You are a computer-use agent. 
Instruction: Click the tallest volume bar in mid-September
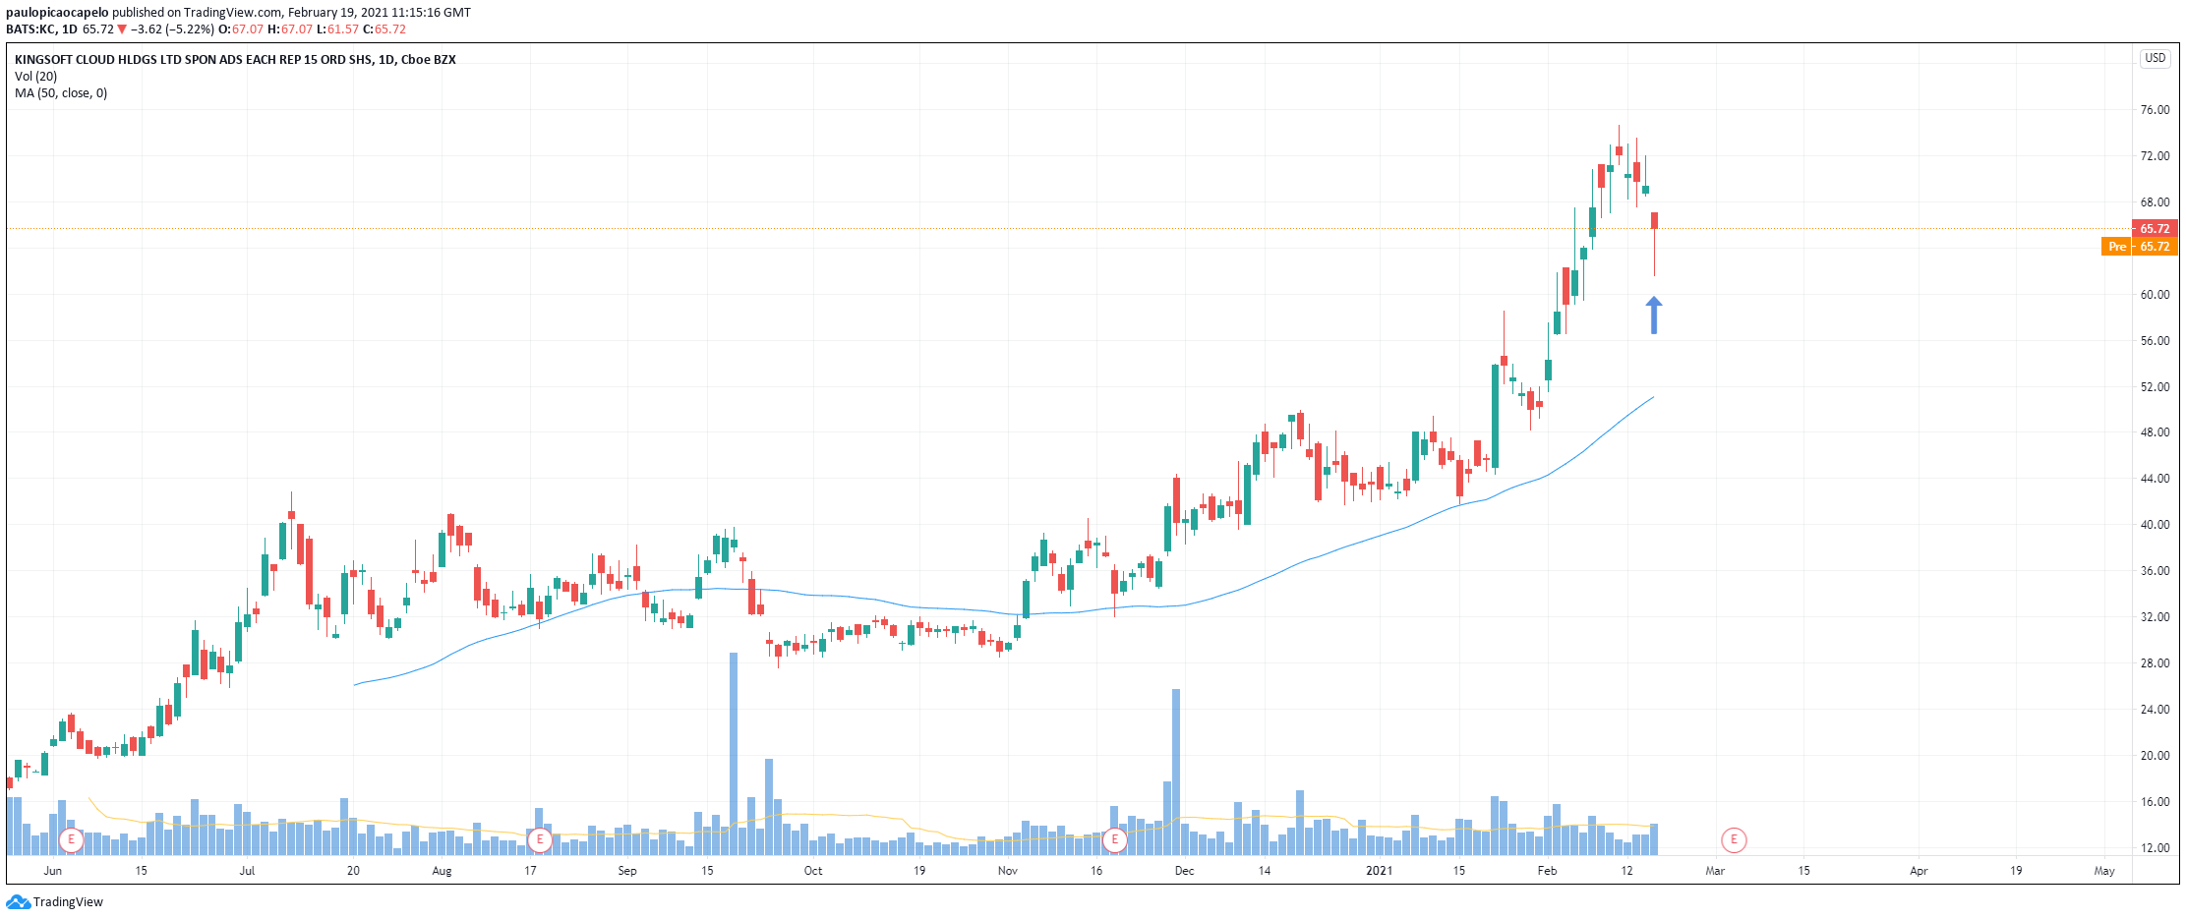tap(734, 754)
